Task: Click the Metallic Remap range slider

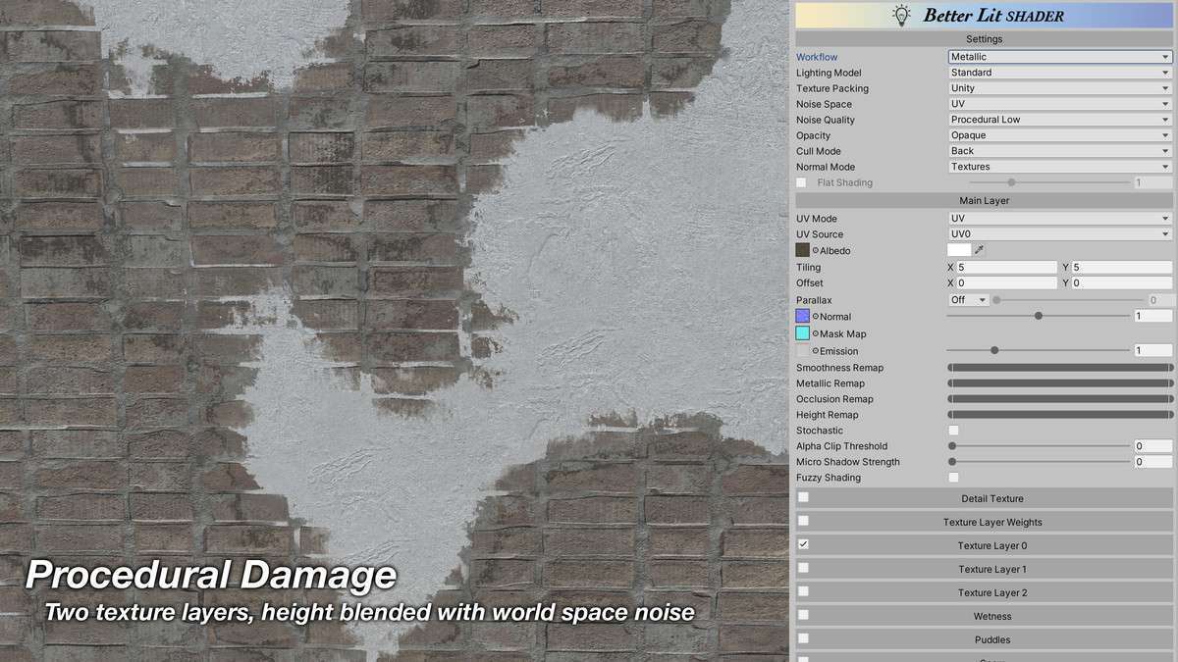Action: coord(1060,383)
